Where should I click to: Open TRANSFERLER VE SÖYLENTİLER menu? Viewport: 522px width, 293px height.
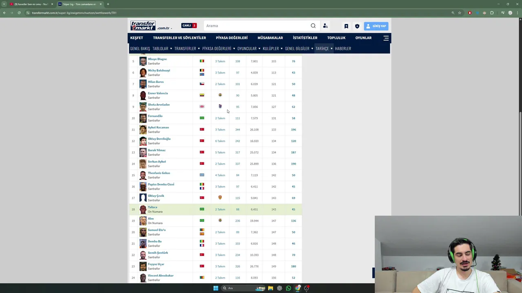pyautogui.click(x=179, y=38)
